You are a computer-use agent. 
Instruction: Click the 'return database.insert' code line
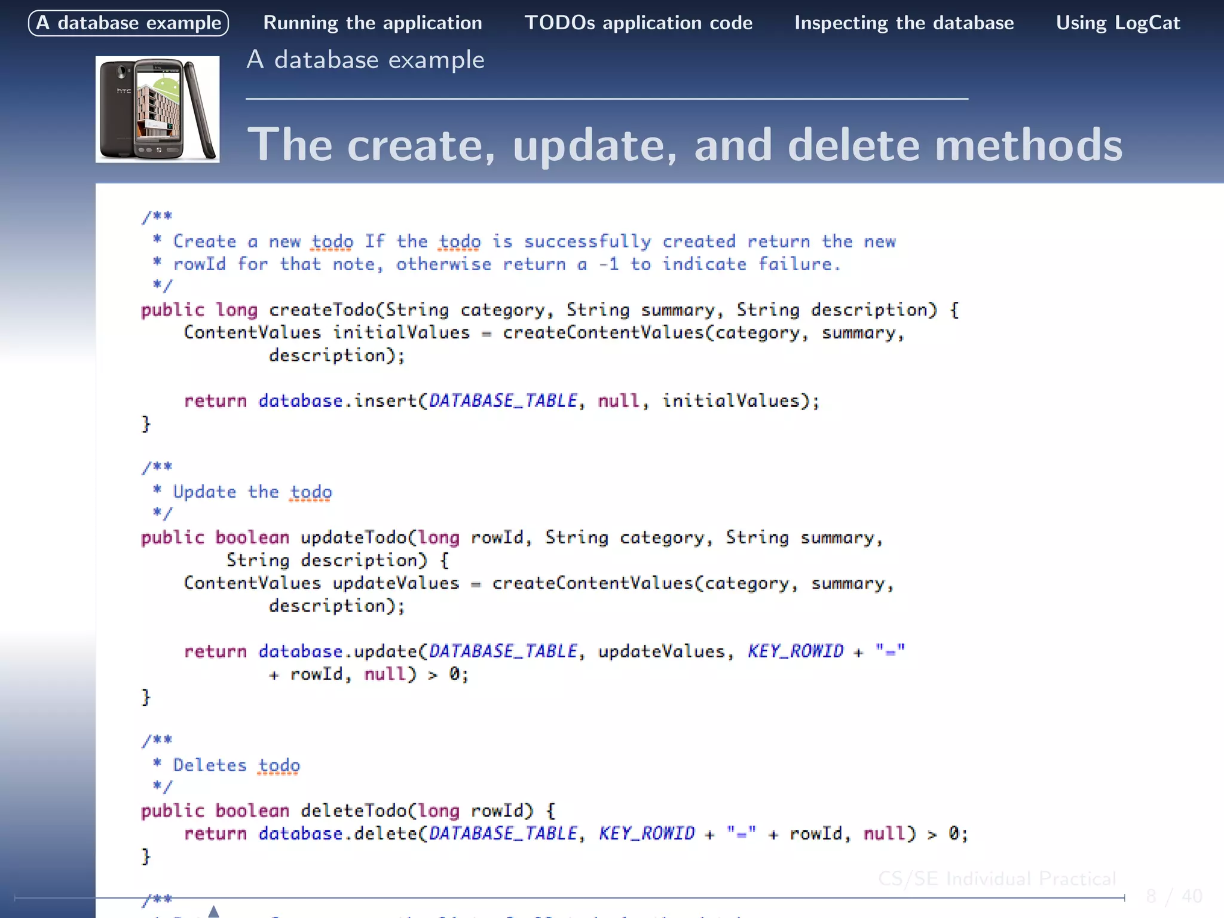(x=501, y=401)
